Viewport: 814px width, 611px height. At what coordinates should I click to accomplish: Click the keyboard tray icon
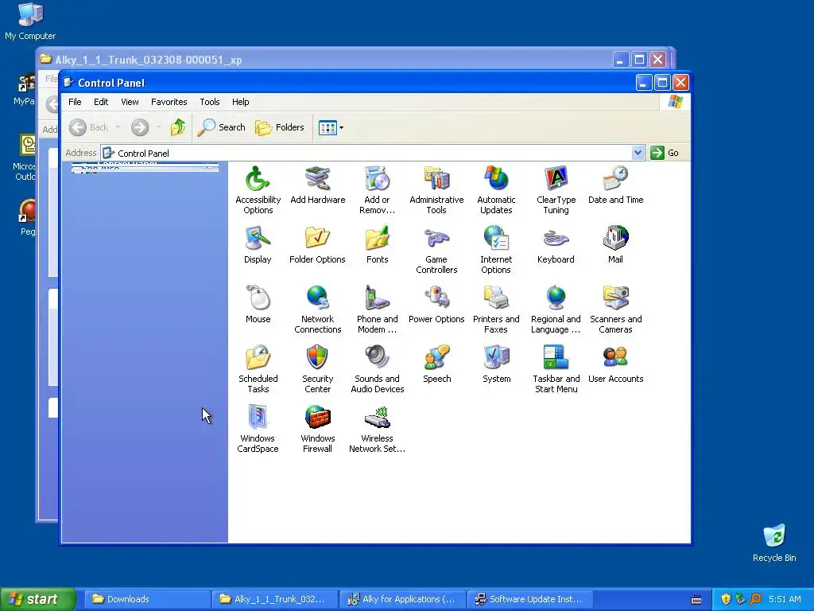point(696,600)
